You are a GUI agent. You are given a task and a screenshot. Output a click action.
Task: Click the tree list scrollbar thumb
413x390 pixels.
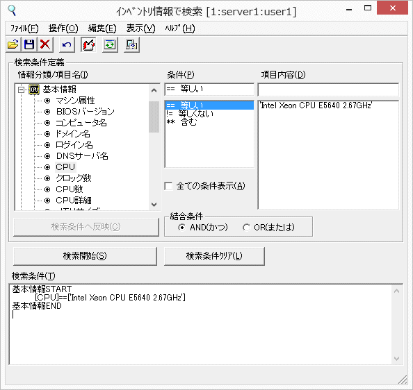tap(154, 117)
